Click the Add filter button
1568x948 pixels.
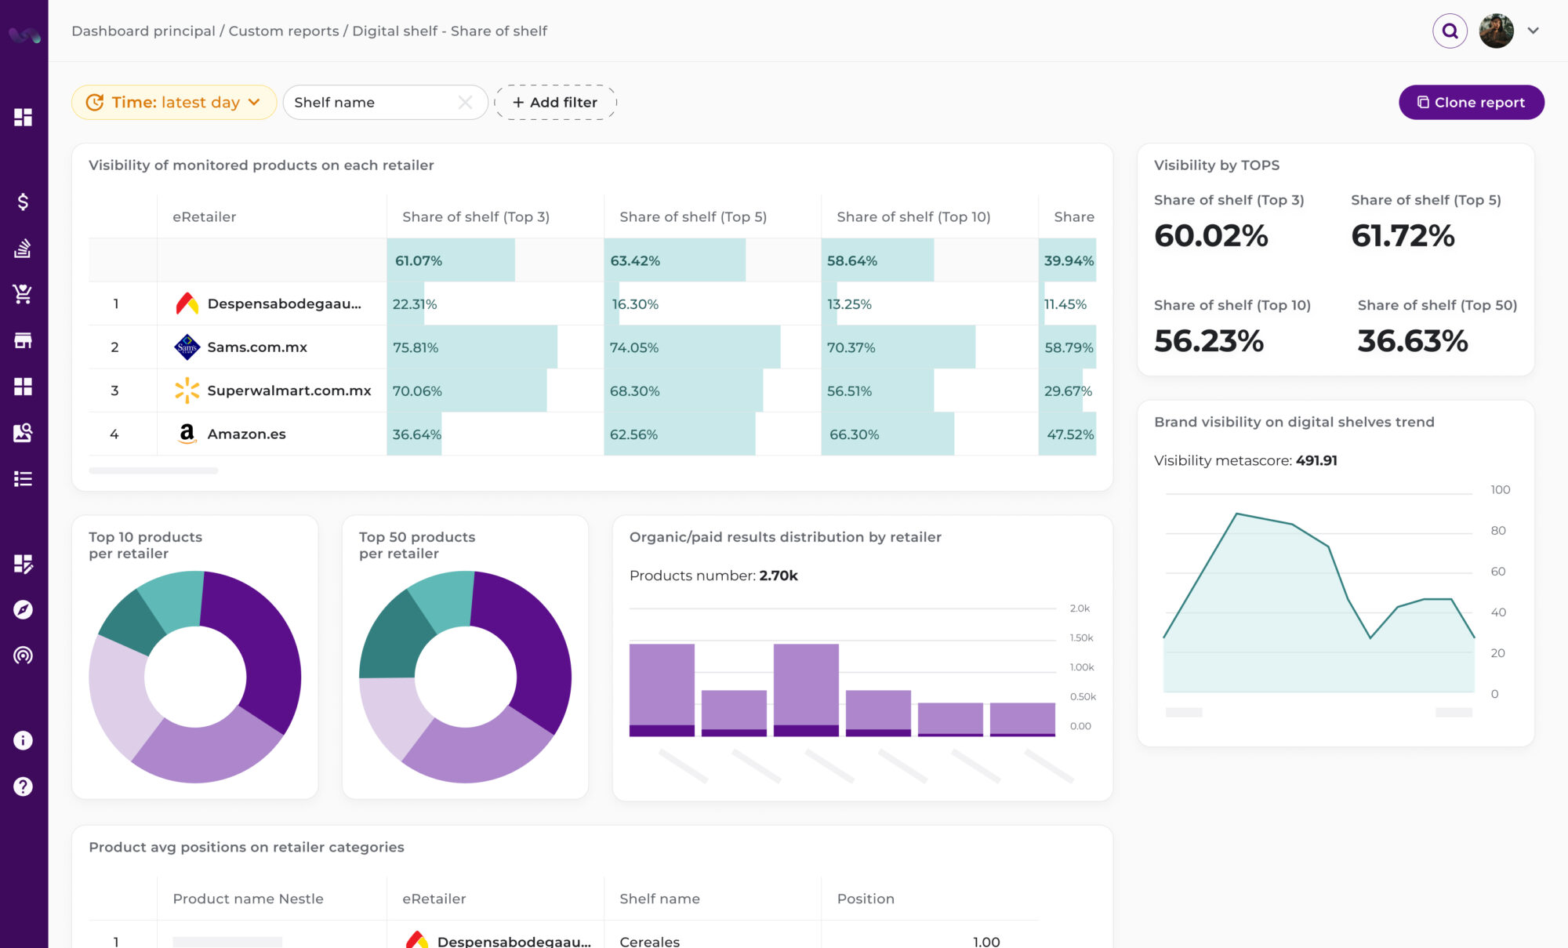click(x=555, y=102)
